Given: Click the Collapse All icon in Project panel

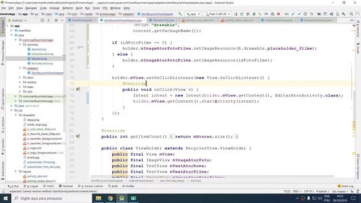Looking at the screenshot, I should (x=49, y=20).
